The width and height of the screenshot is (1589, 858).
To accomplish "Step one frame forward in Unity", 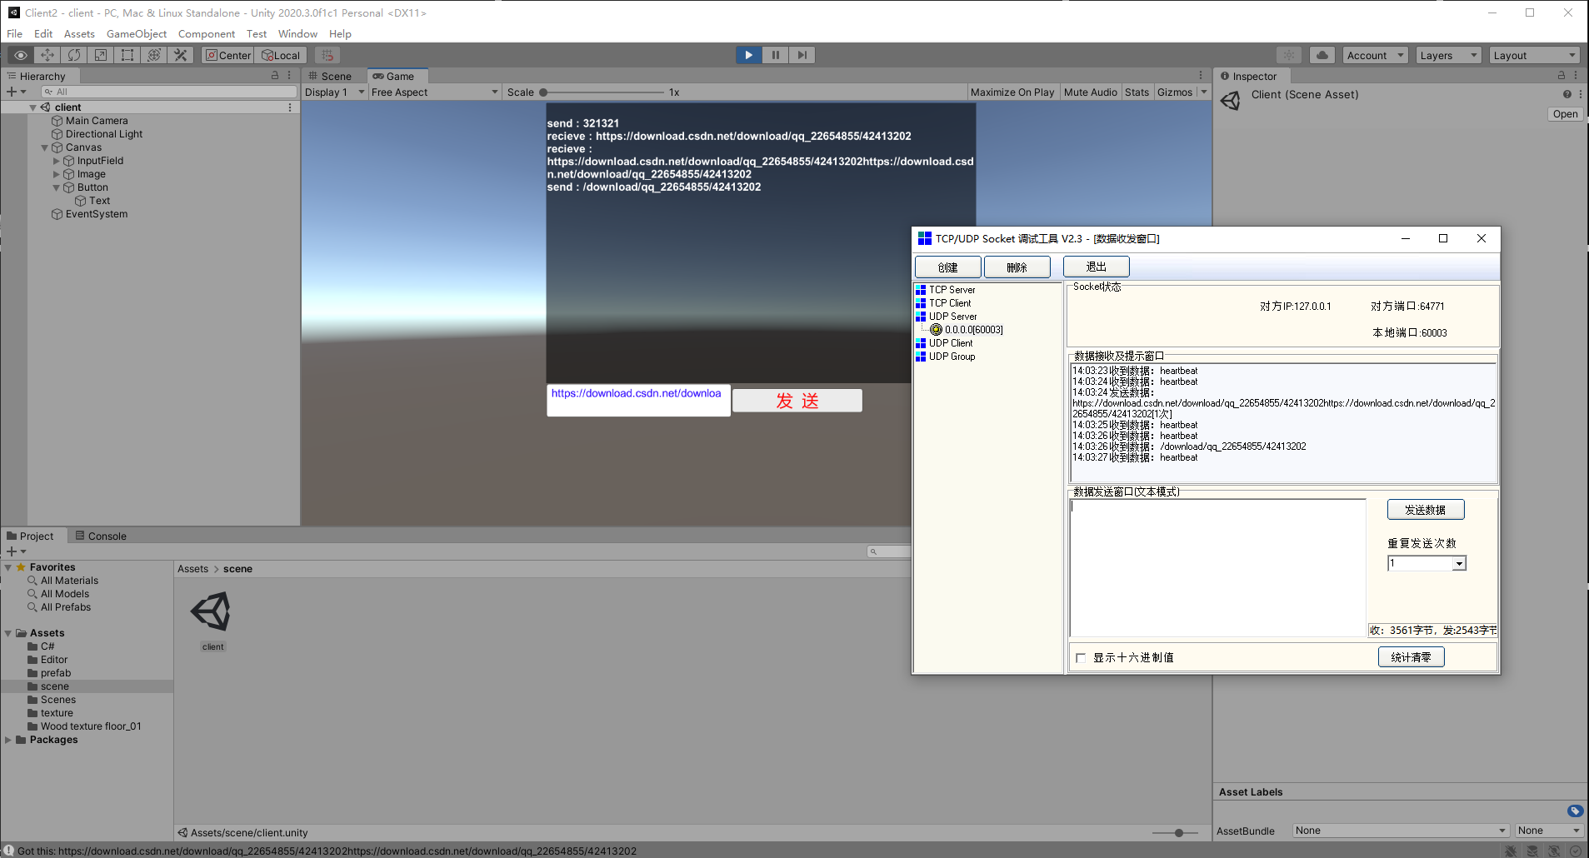I will point(802,55).
